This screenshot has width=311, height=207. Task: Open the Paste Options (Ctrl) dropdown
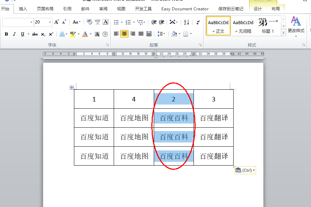click(x=245, y=170)
